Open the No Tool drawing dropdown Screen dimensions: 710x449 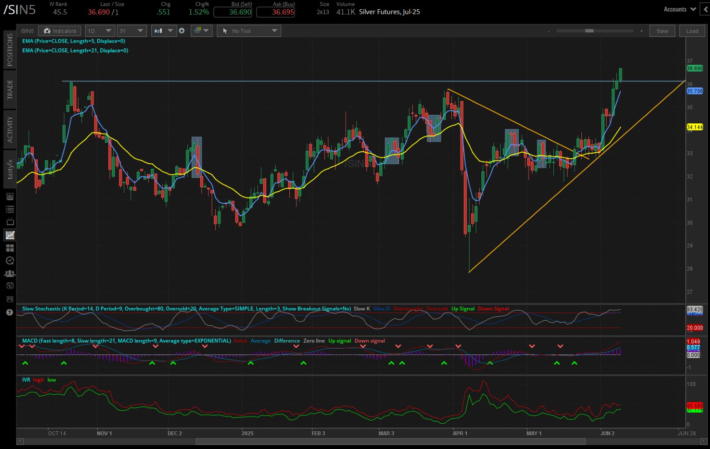coord(248,31)
